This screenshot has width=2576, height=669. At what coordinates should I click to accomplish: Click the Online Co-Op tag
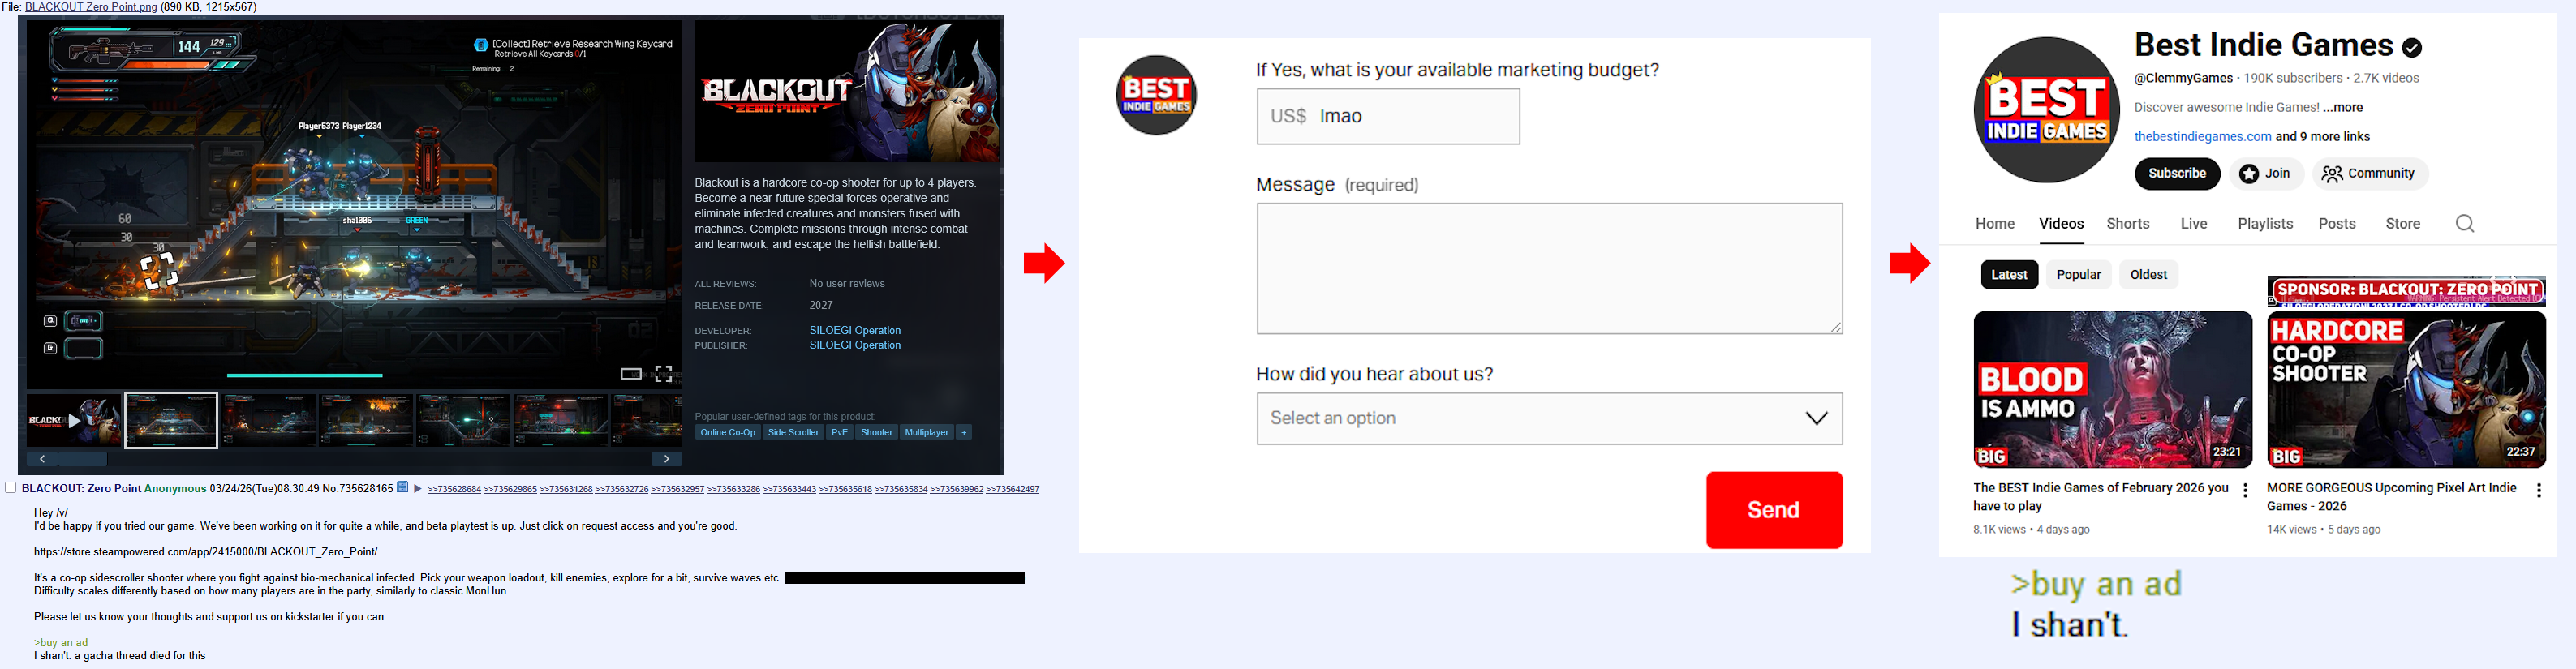(728, 433)
